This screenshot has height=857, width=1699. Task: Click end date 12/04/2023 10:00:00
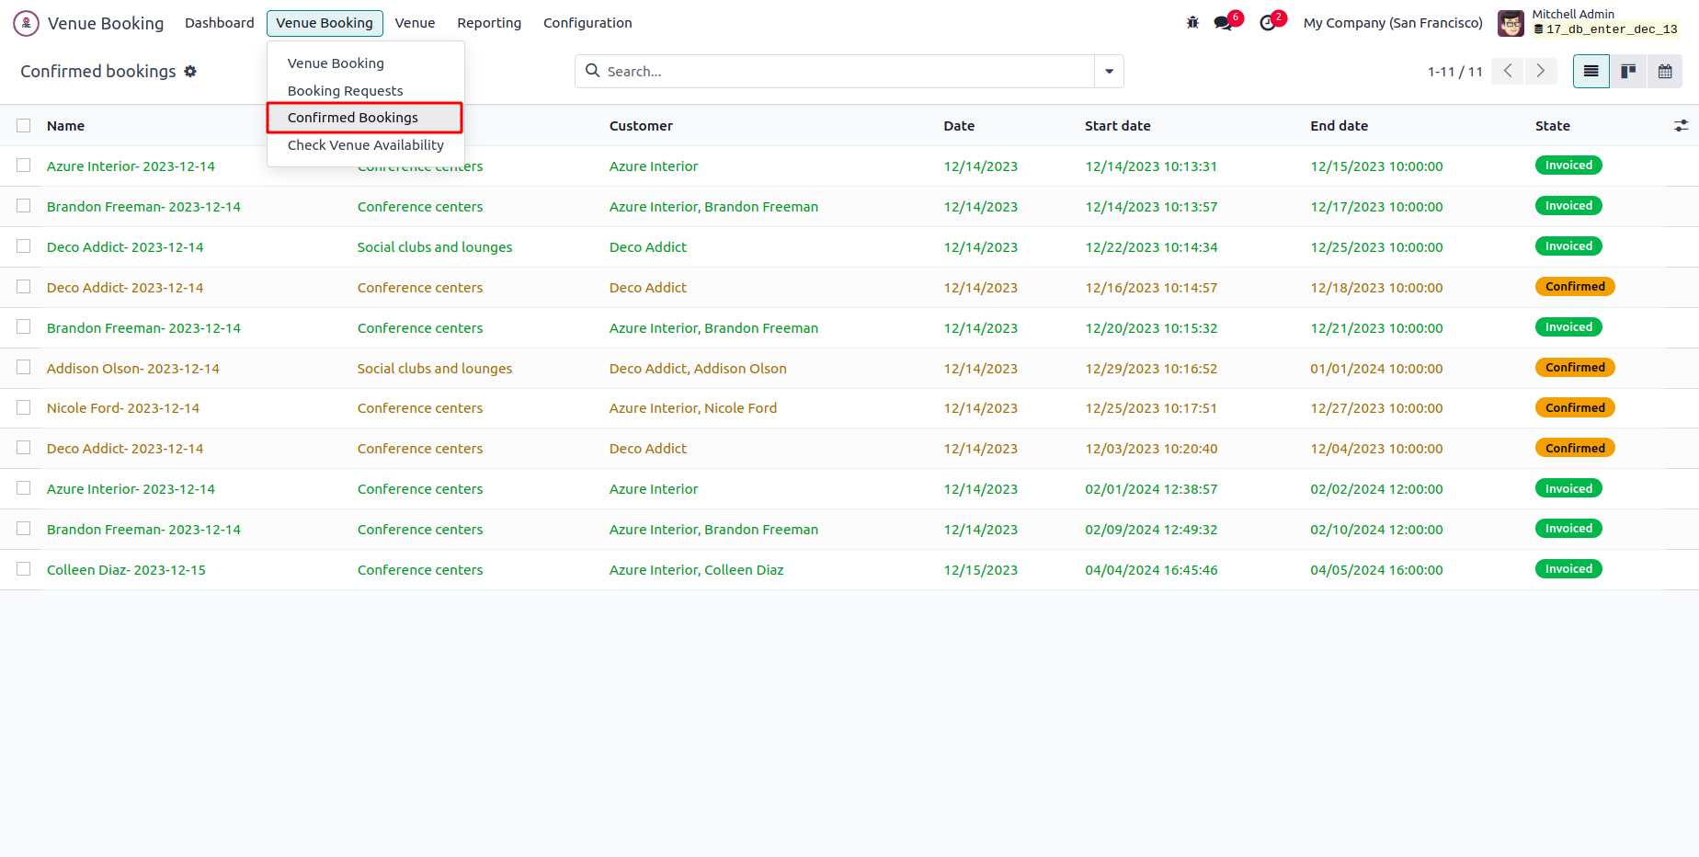click(x=1376, y=449)
